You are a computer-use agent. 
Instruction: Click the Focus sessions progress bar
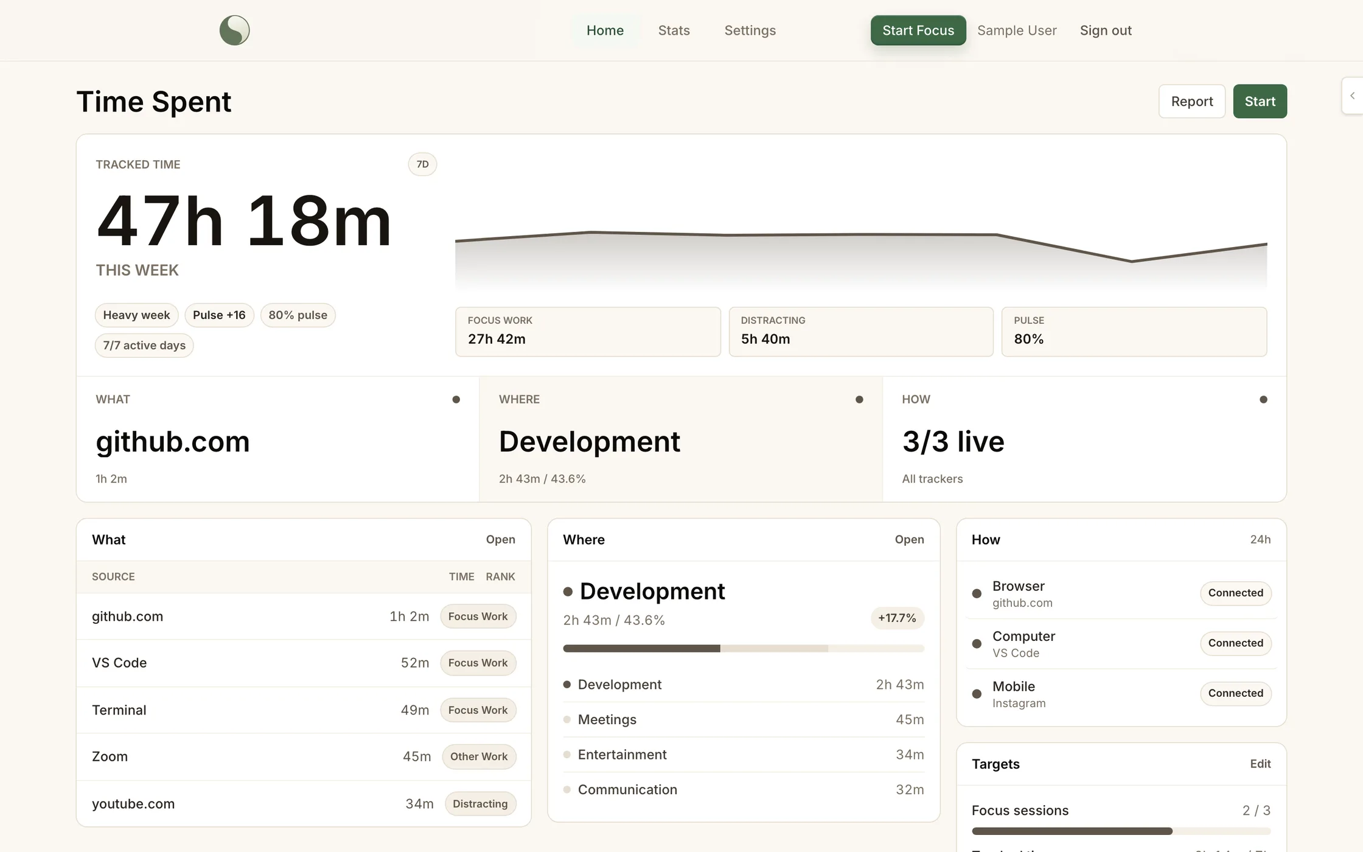[1121, 831]
